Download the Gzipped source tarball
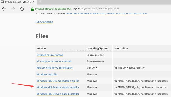This screenshot has height=97, width=171. (x=50, y=55)
